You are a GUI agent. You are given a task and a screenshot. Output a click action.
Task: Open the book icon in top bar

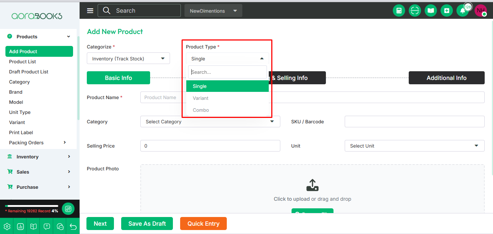430,10
